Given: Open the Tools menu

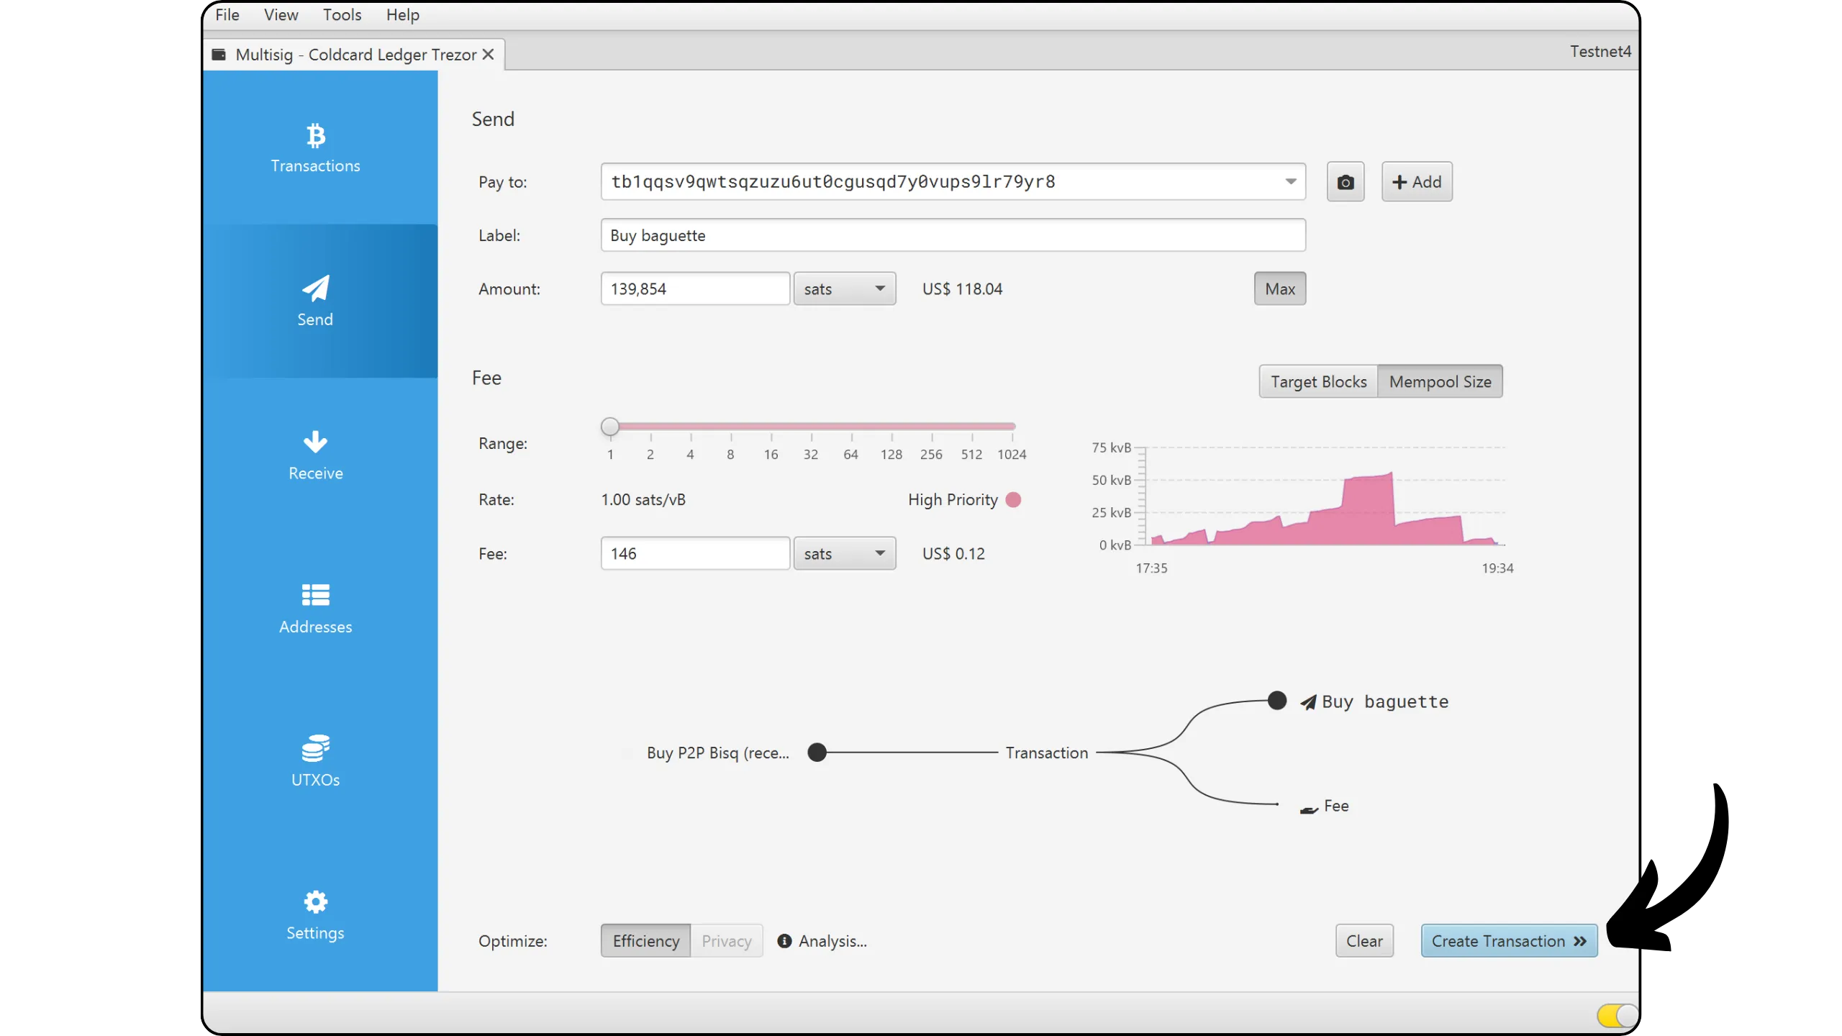Looking at the screenshot, I should (342, 15).
